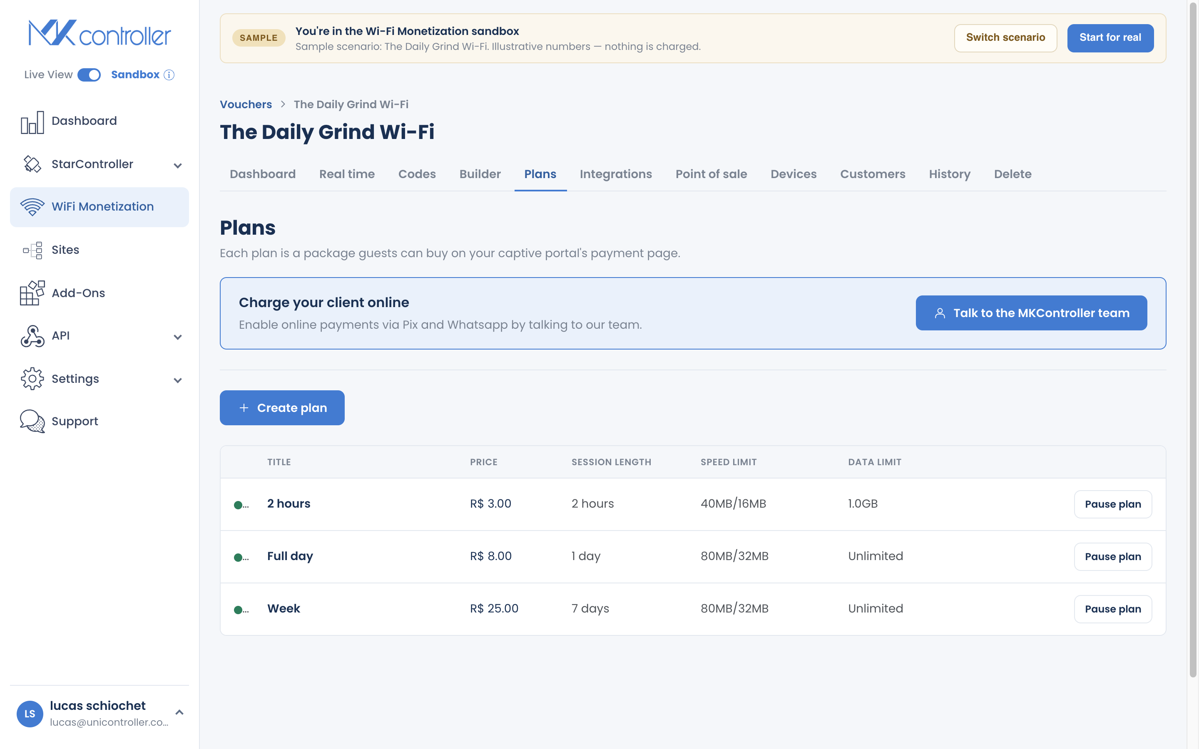Open the Support chat bubbles icon

coord(32,421)
